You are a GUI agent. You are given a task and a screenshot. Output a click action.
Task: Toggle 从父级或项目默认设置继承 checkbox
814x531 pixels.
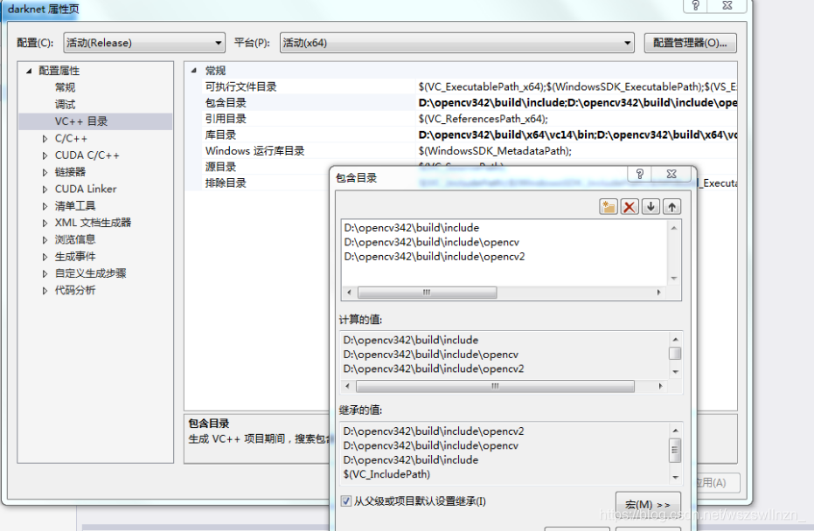click(x=345, y=501)
